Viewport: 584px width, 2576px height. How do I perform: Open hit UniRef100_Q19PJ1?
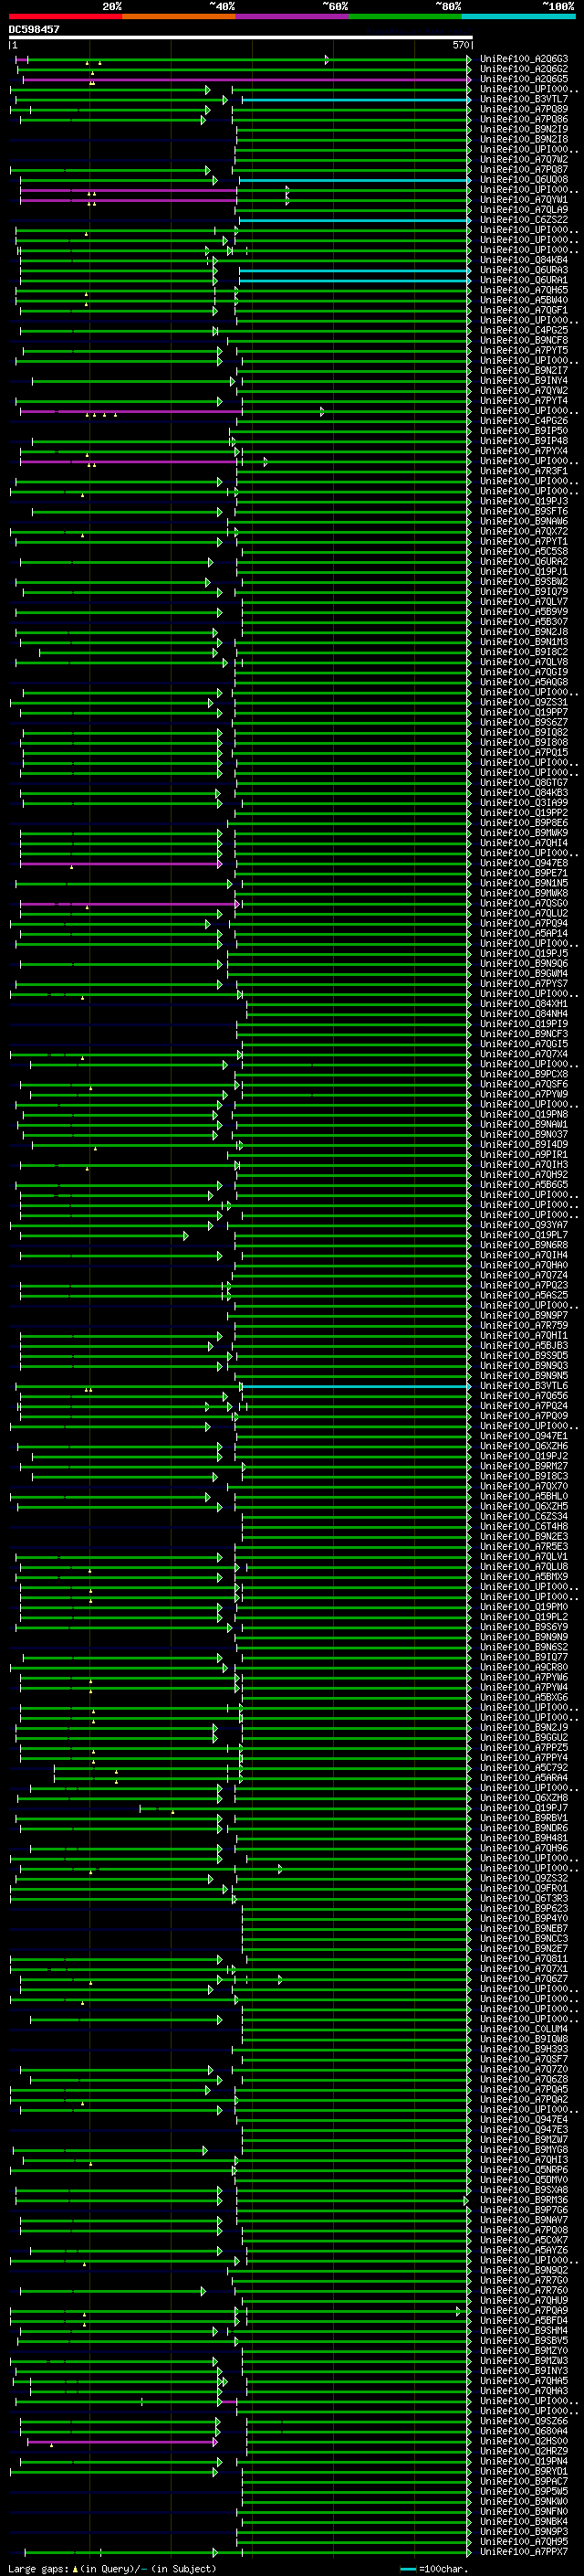(x=524, y=572)
